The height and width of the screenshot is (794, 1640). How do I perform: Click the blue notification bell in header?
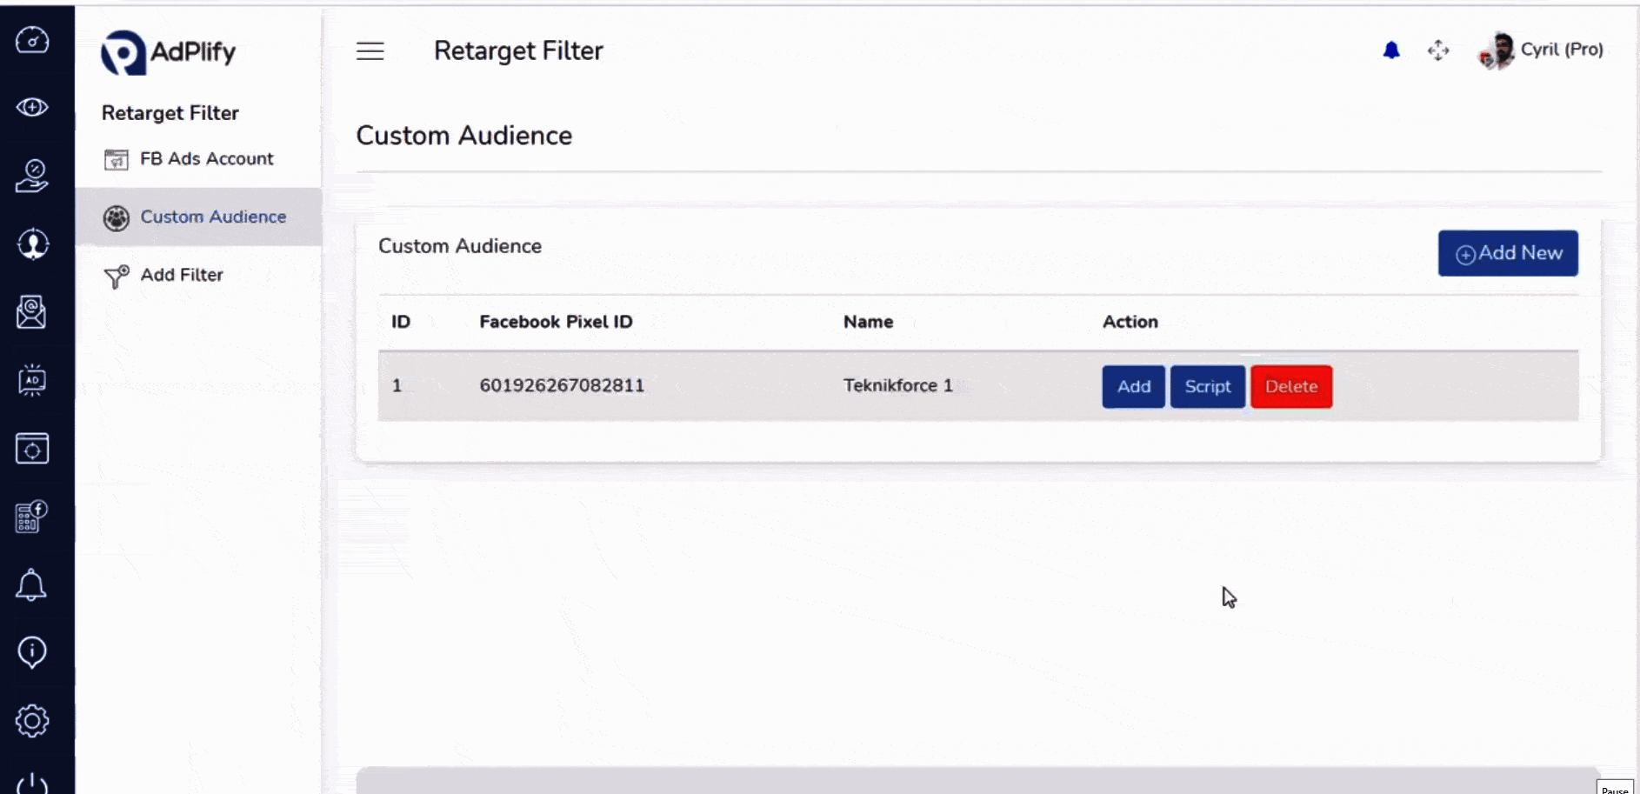pos(1391,50)
